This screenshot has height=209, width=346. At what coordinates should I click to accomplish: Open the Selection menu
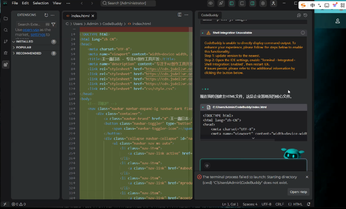pos(41,3)
